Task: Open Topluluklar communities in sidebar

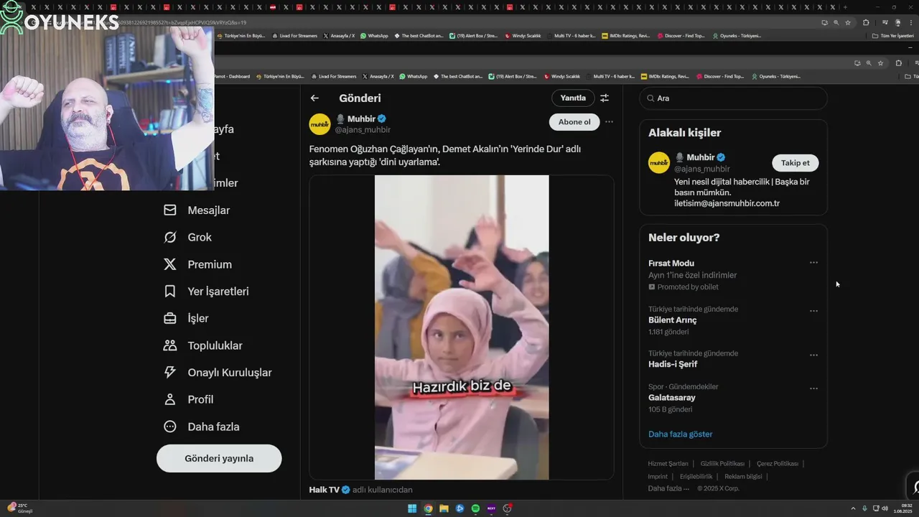Action: pos(203,345)
